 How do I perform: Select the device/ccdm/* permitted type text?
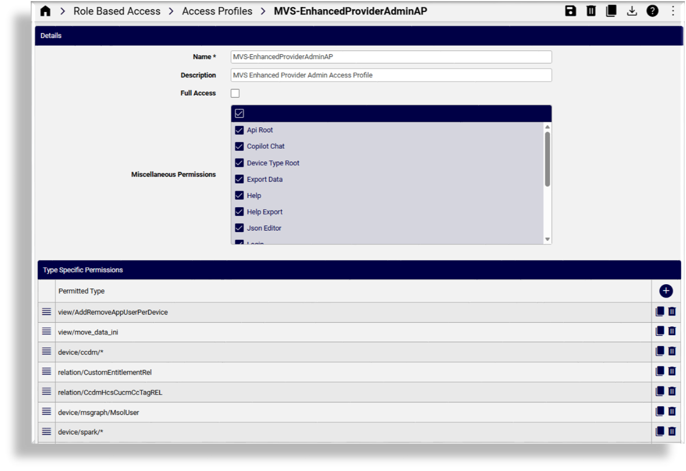[x=81, y=352]
